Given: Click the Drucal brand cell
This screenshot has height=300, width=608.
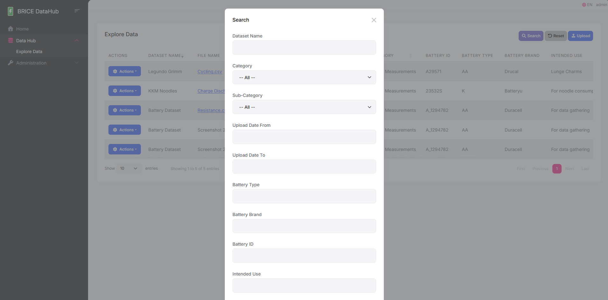Looking at the screenshot, I should tap(511, 72).
